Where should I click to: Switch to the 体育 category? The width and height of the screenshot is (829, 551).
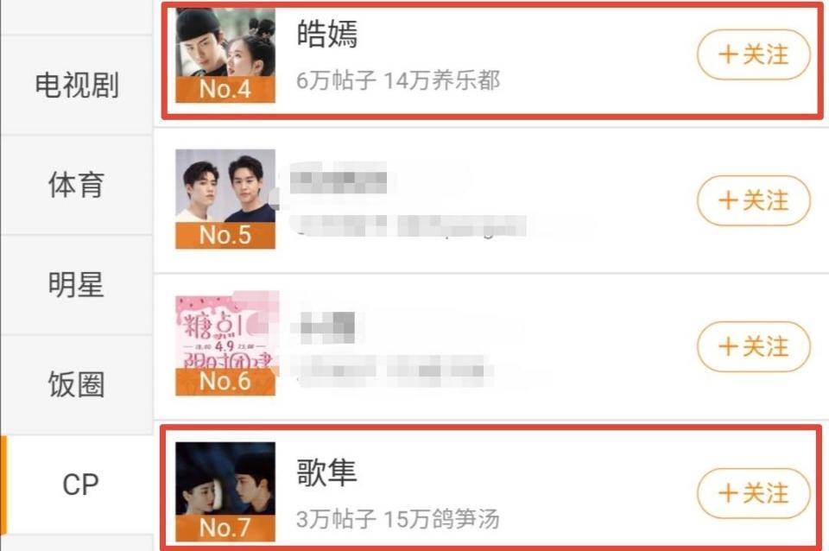(x=77, y=185)
